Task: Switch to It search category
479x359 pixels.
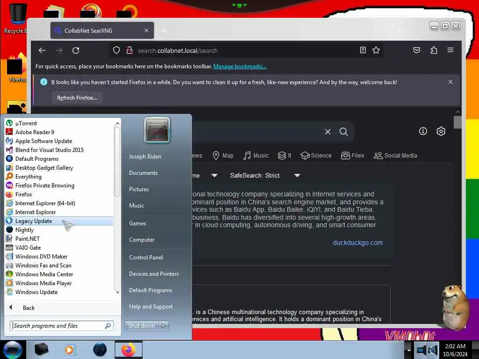Action: coord(284,155)
